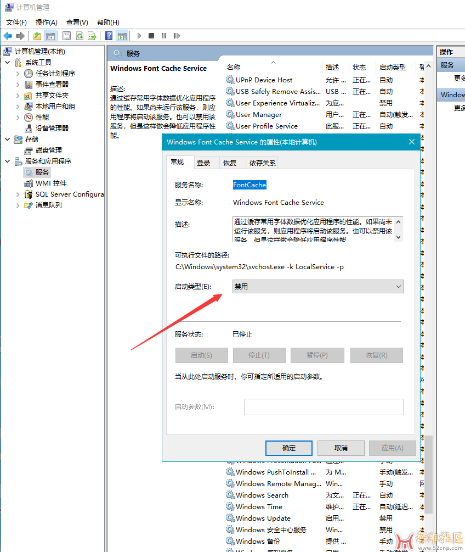Image resolution: width=465 pixels, height=552 pixels.
Task: Open the Help question-mark toolbar icon
Action: [x=109, y=36]
